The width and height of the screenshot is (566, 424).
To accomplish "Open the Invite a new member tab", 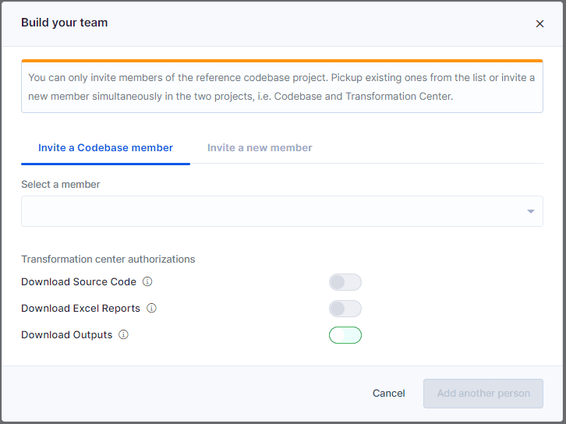I will 260,147.
